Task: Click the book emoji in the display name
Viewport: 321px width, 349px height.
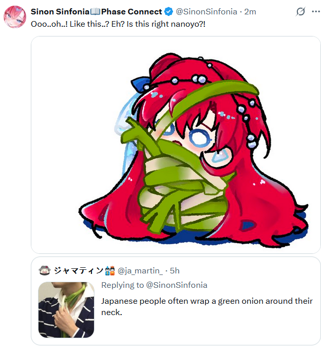Action: click(95, 12)
